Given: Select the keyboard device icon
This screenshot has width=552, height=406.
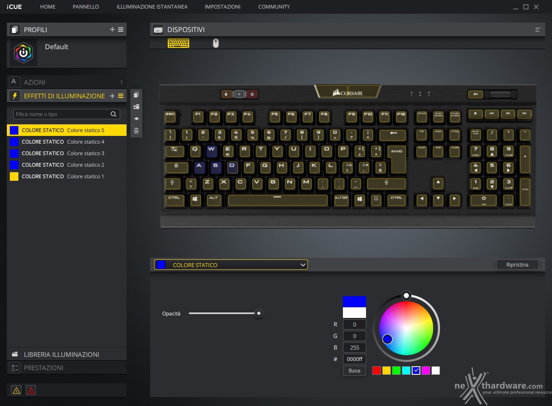Looking at the screenshot, I should tap(178, 43).
